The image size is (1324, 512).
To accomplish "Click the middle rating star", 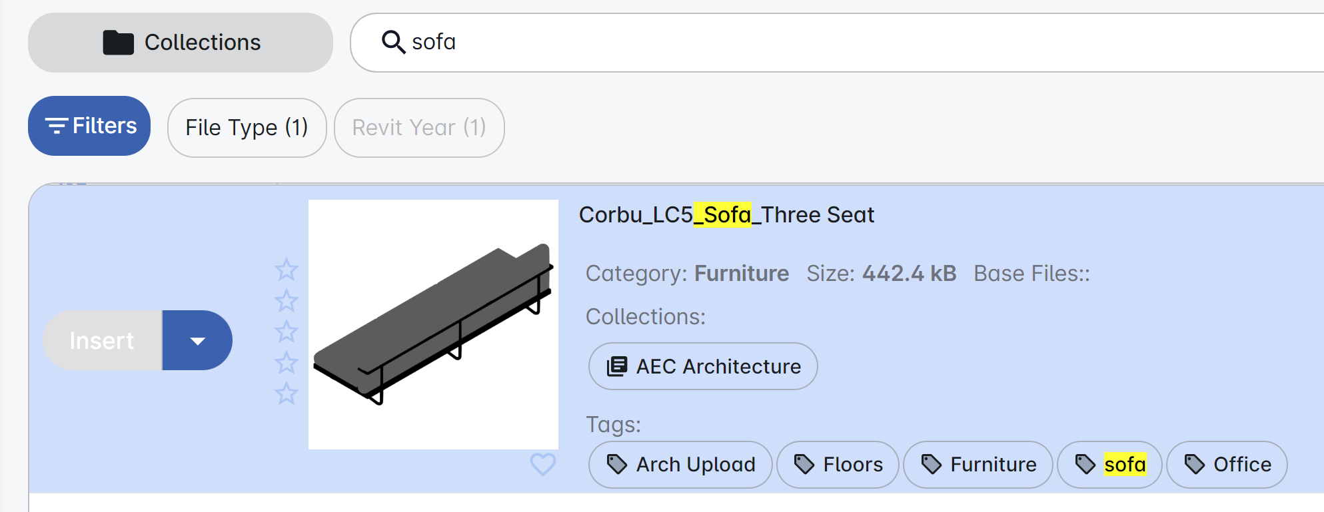I will pyautogui.click(x=287, y=332).
